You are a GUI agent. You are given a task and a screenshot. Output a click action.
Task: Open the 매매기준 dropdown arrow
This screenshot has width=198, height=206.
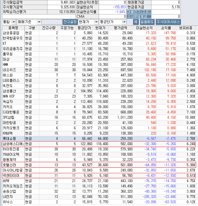coord(39,22)
